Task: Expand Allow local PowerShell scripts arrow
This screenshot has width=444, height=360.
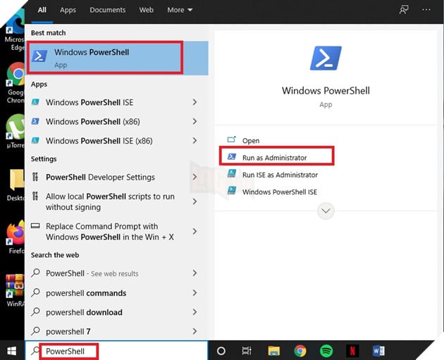Action: tap(195, 201)
